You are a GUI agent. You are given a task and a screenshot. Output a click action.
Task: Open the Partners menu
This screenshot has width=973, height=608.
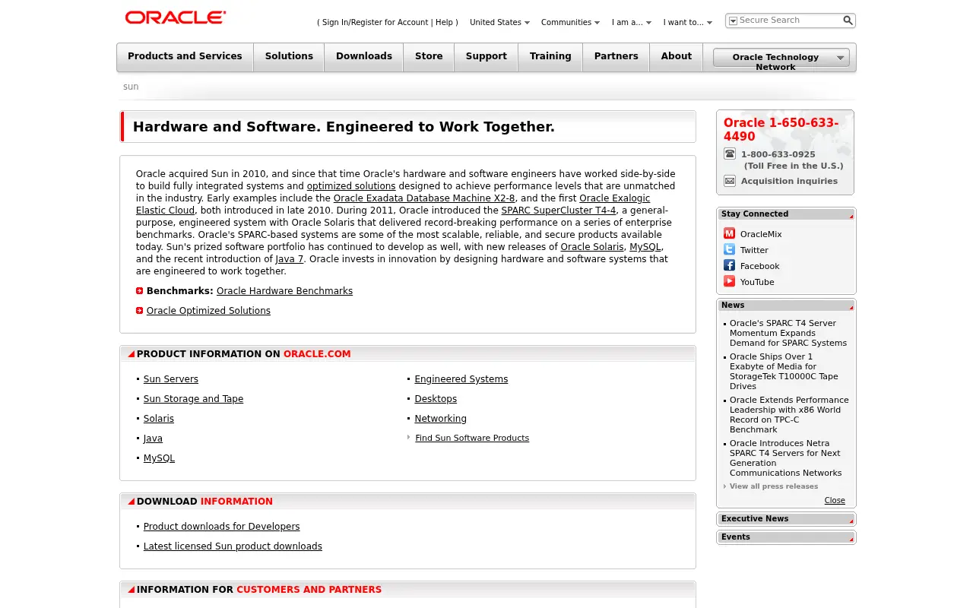point(616,57)
